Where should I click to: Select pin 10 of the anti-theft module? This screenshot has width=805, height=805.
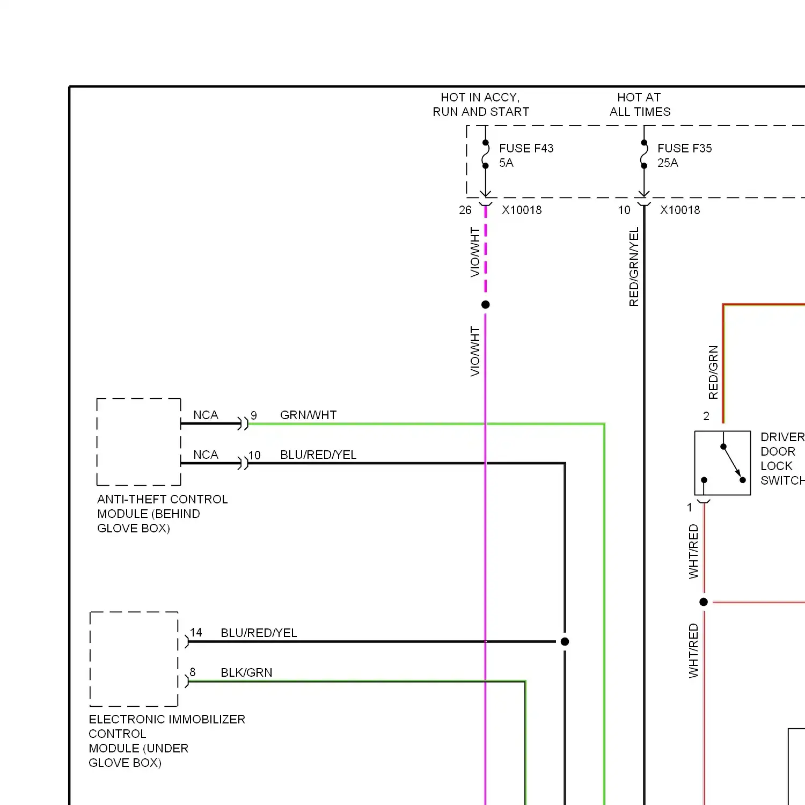point(254,456)
